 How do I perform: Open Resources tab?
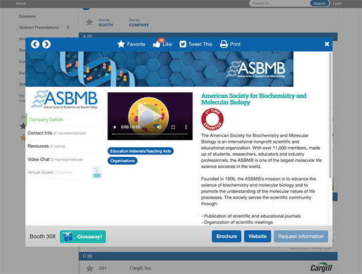click(65, 146)
